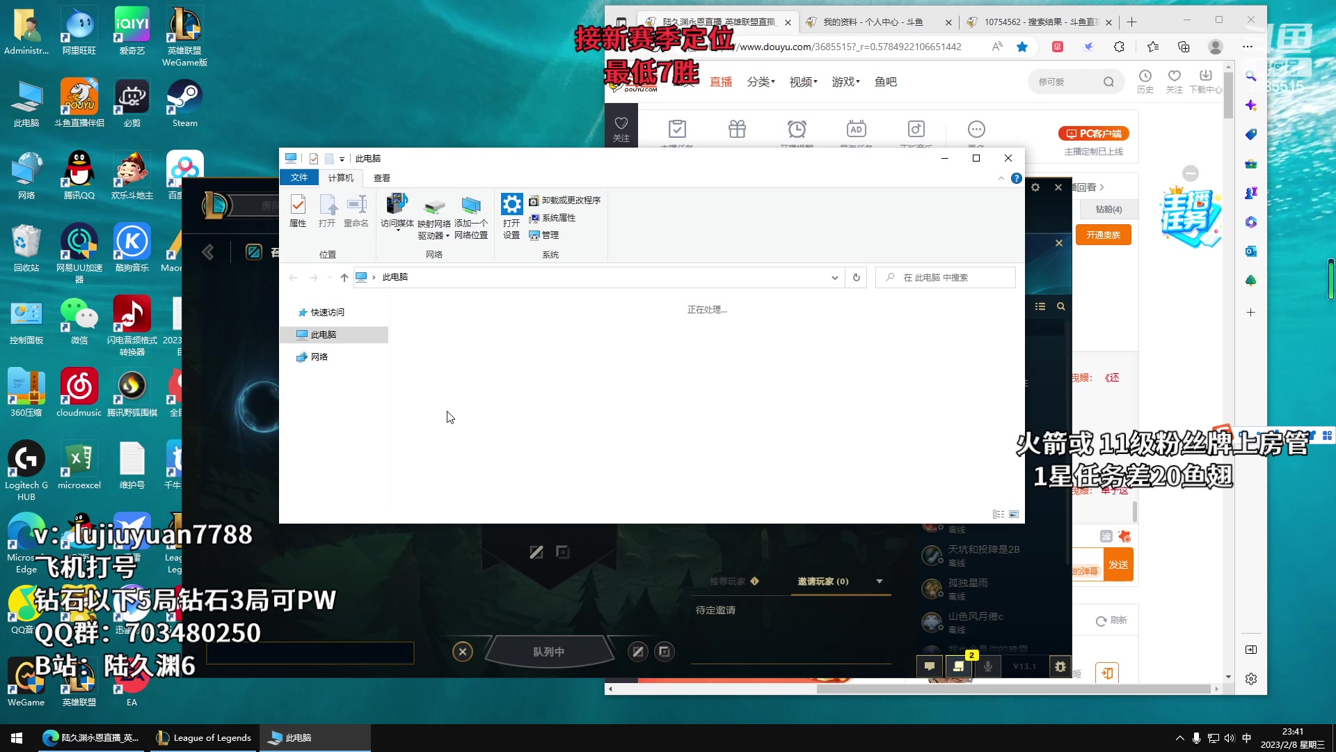Switch Explorer to large icons view
Viewport: 1336px width, 752px height.
click(x=1014, y=515)
